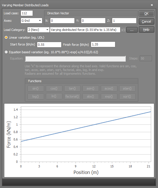Select the Linear variation radio button
This screenshot has height=188, width=158.
6,37
